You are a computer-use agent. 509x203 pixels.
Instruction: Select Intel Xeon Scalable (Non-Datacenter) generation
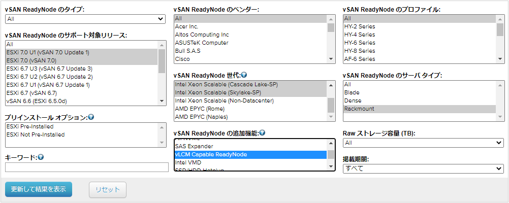pyautogui.click(x=250, y=100)
